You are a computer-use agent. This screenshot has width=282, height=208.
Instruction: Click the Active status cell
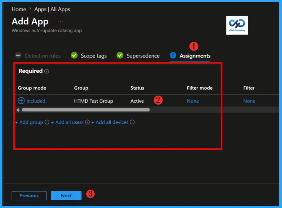[x=137, y=101]
